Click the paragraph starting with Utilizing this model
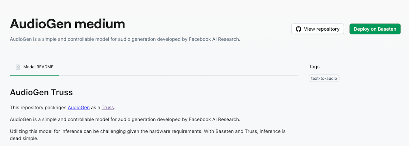 click(x=148, y=135)
